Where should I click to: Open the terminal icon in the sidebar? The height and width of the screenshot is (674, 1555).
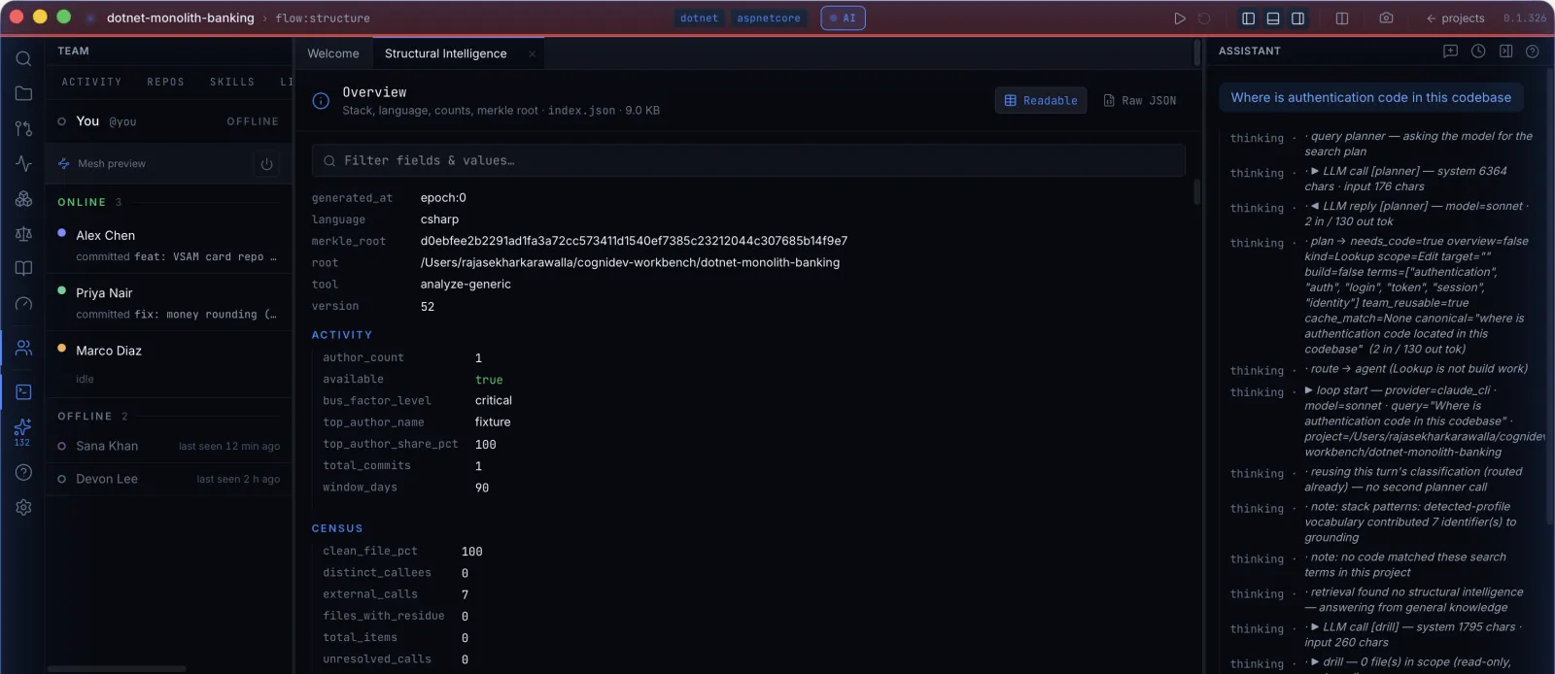[23, 391]
